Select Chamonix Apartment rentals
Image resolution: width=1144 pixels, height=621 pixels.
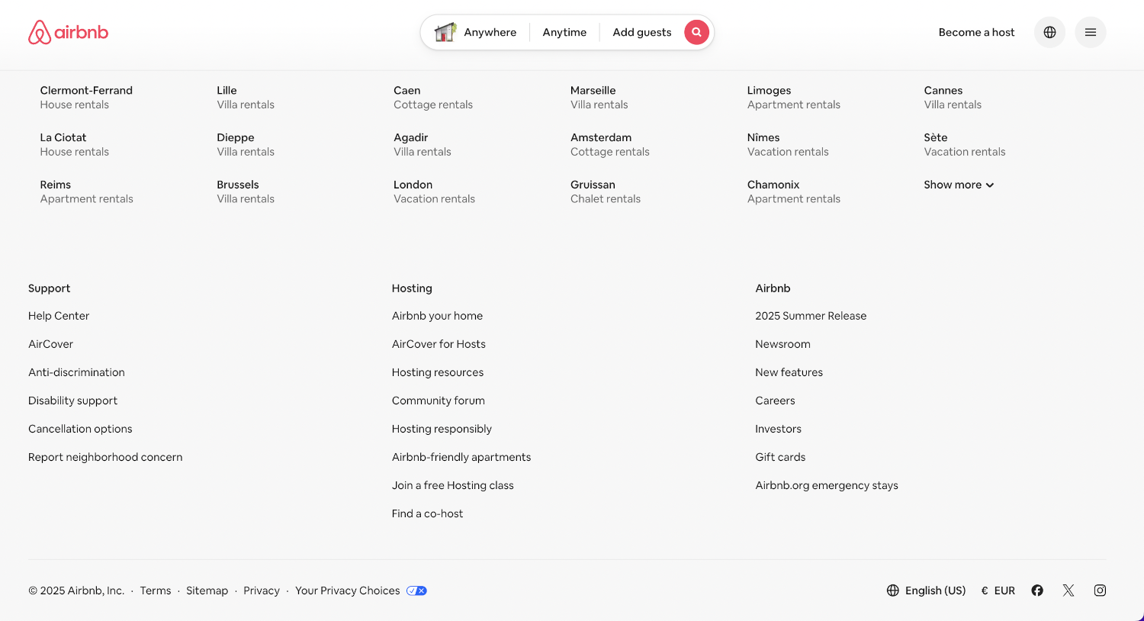[794, 191]
